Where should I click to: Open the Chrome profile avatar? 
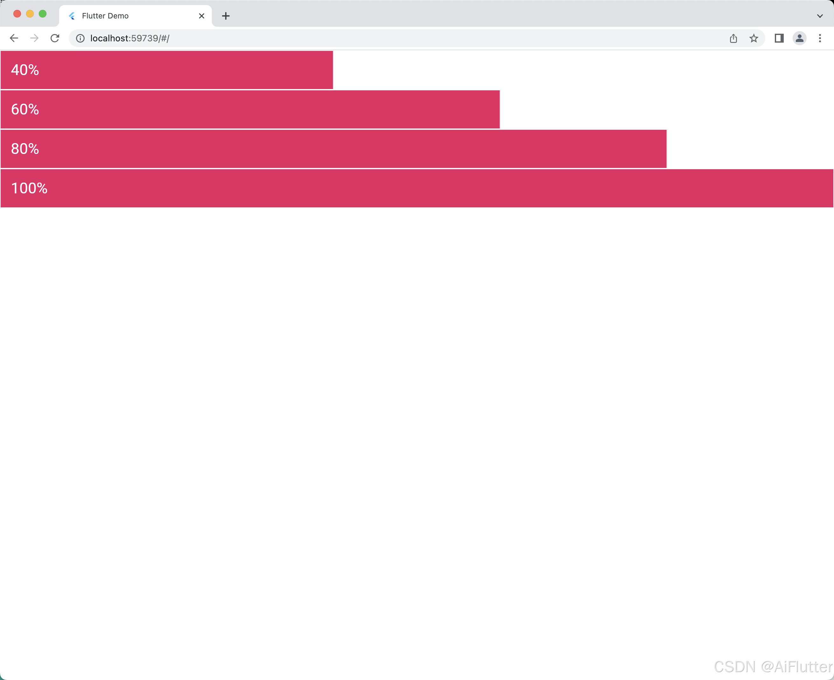pyautogui.click(x=800, y=38)
